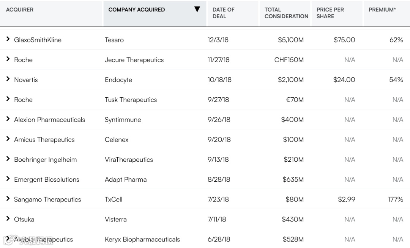410x248 pixels.
Task: Expand the Otsuka row chevron
Action: pyautogui.click(x=8, y=219)
